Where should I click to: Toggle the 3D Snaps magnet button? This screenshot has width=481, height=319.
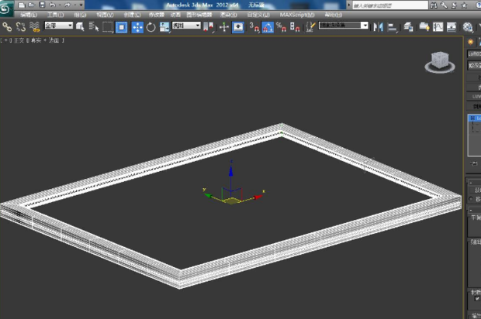(x=254, y=27)
